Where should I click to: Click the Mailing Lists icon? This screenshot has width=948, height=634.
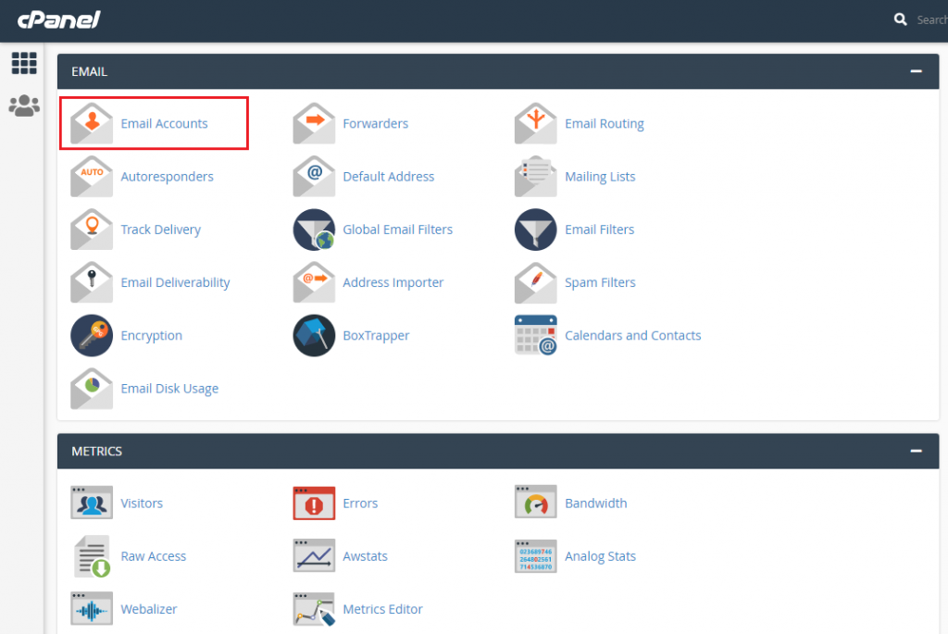click(x=536, y=177)
